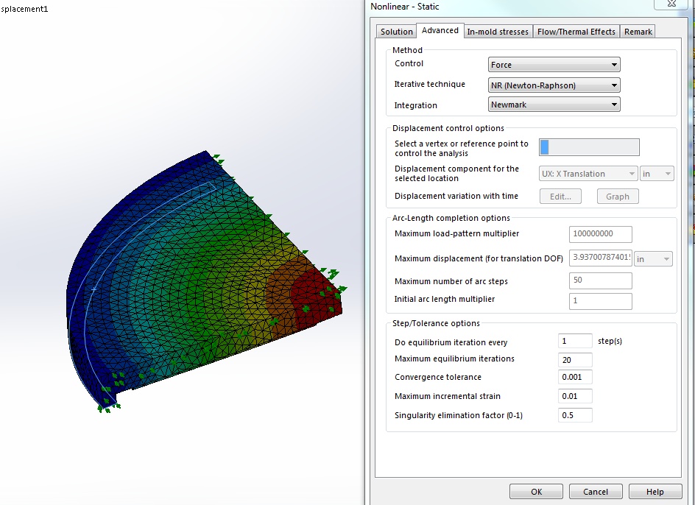Open the Control dropdown set to Force

click(x=554, y=65)
